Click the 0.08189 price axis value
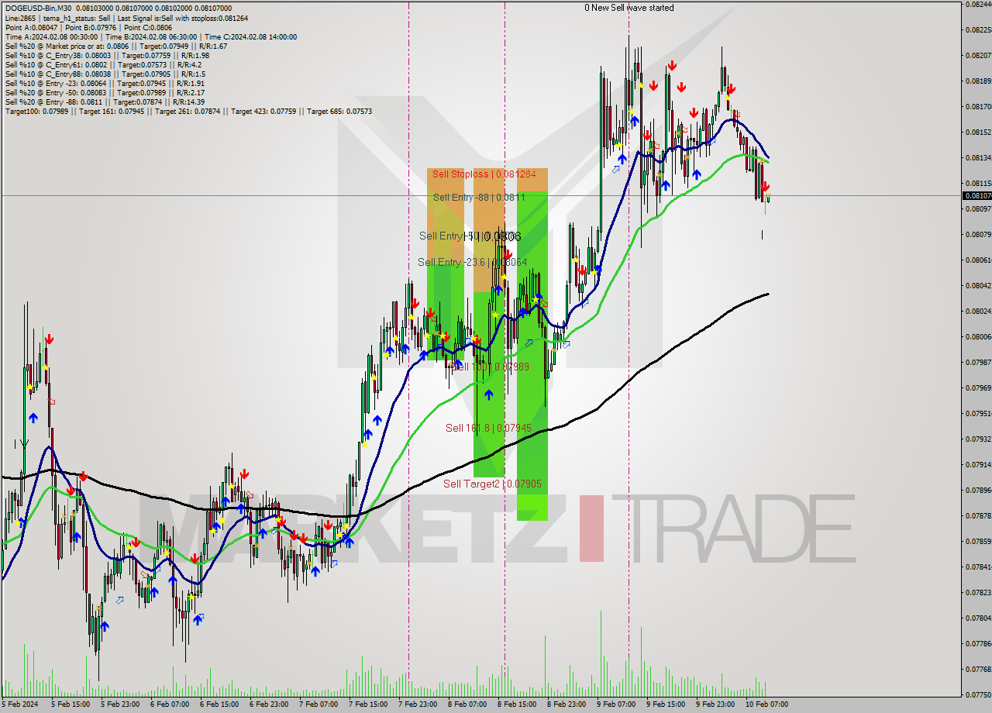This screenshot has width=992, height=713. (x=978, y=81)
